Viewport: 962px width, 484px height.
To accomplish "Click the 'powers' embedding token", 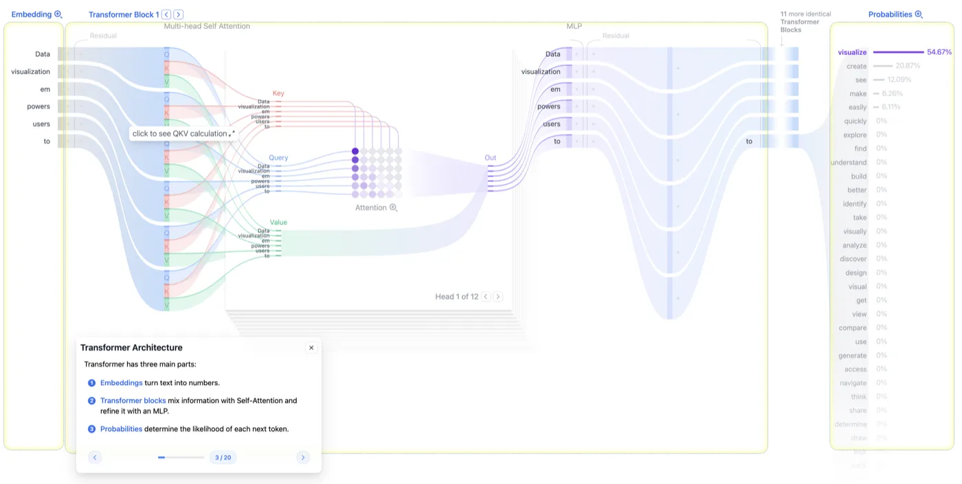I will [38, 106].
